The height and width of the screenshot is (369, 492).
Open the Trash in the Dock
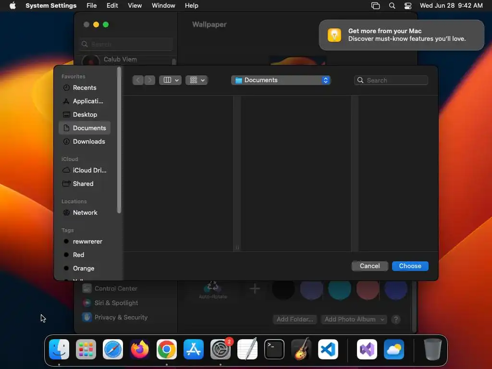click(433, 349)
